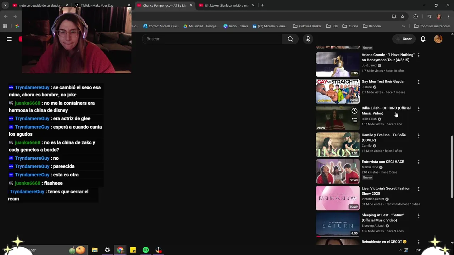Click 'Gay Men Test their Gaydar' title

383,81
